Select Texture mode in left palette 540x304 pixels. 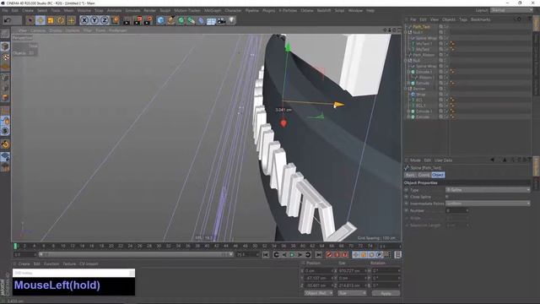coord(5,57)
